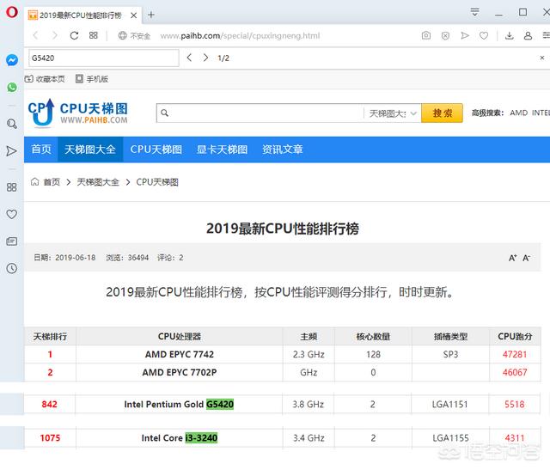The width and height of the screenshot is (550, 470).
Task: Open WhatsApp in the sidebar
Action: click(12, 87)
